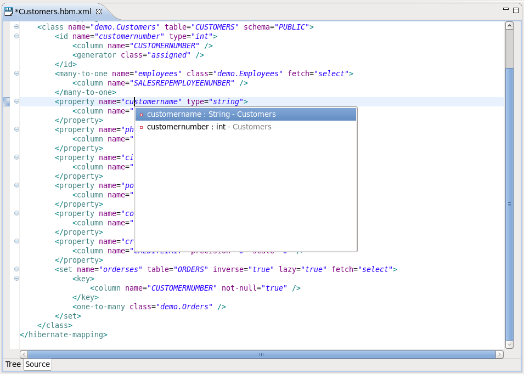Toggle folding on the id customernumber element
The height and width of the screenshot is (374, 524).
pos(16,36)
